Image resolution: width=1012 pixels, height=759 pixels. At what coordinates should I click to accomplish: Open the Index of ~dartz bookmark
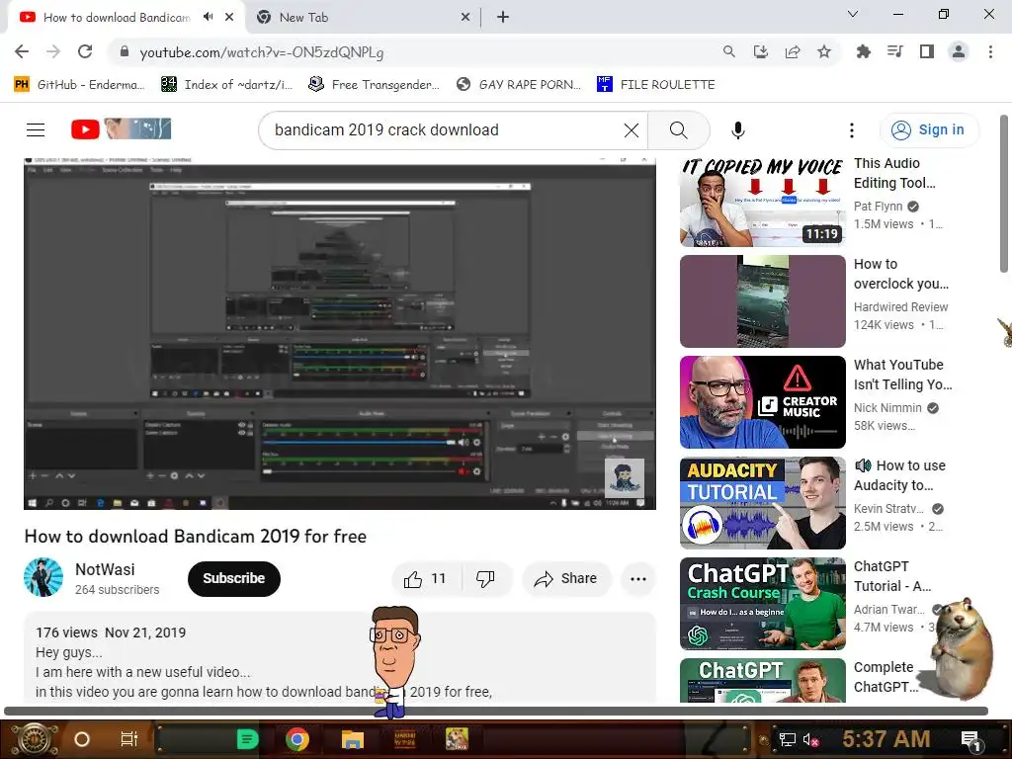click(x=226, y=85)
